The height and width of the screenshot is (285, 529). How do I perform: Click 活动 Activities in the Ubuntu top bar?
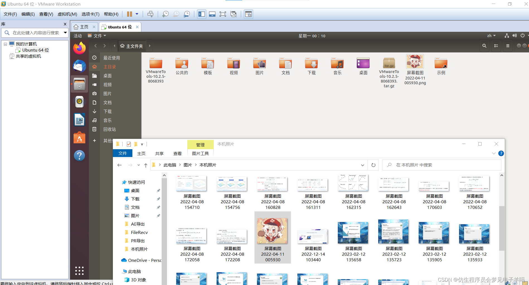[78, 36]
